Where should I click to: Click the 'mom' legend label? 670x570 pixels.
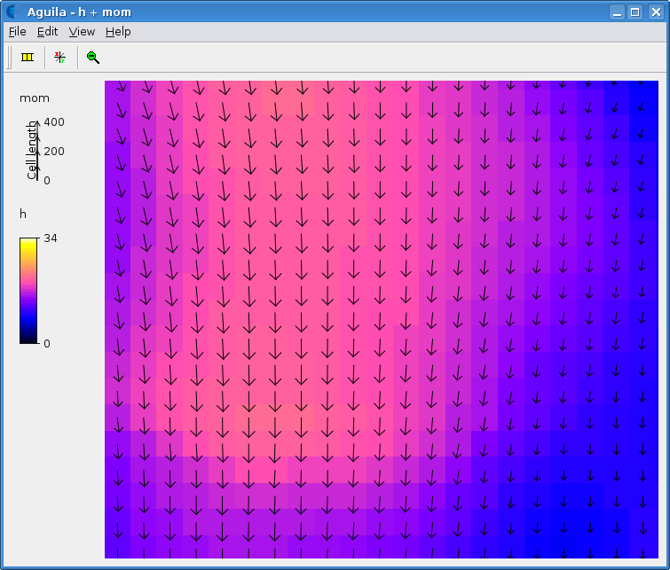[35, 98]
